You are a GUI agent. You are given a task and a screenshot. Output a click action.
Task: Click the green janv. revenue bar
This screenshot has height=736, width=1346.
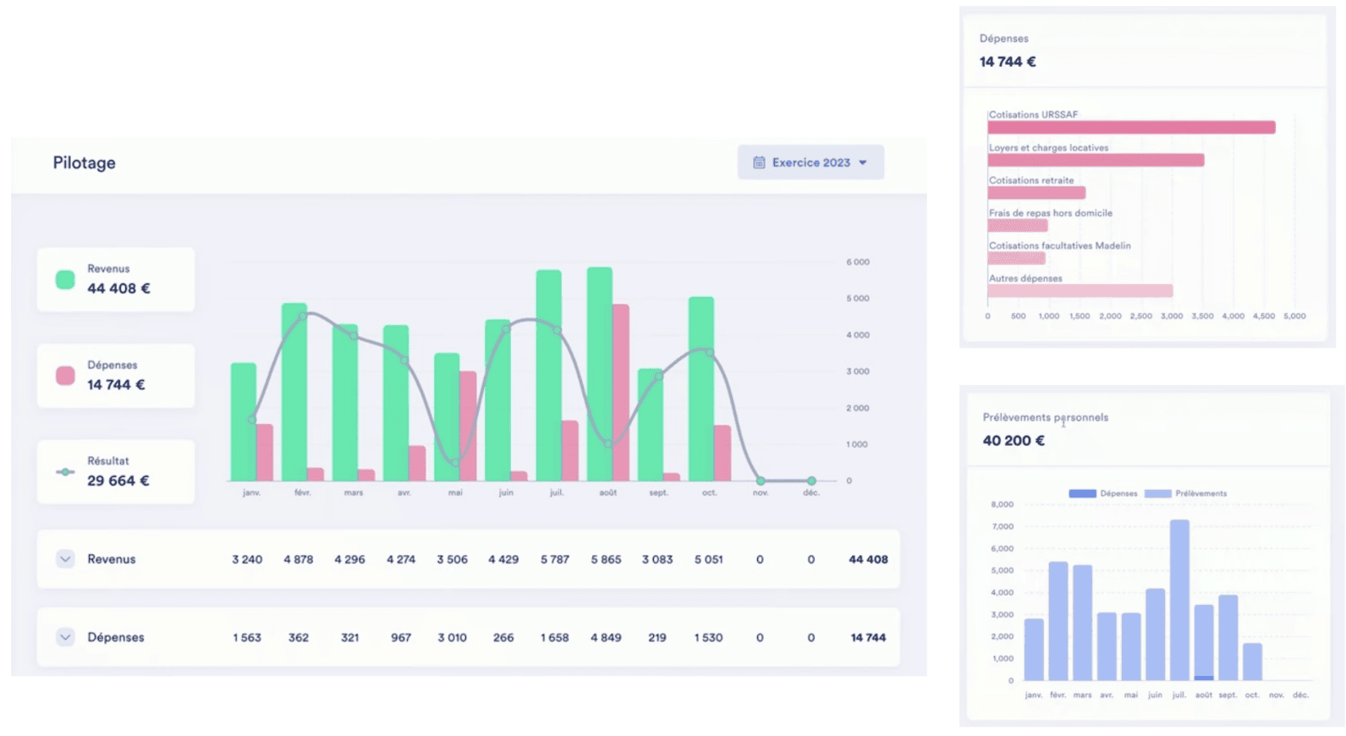pyautogui.click(x=244, y=421)
